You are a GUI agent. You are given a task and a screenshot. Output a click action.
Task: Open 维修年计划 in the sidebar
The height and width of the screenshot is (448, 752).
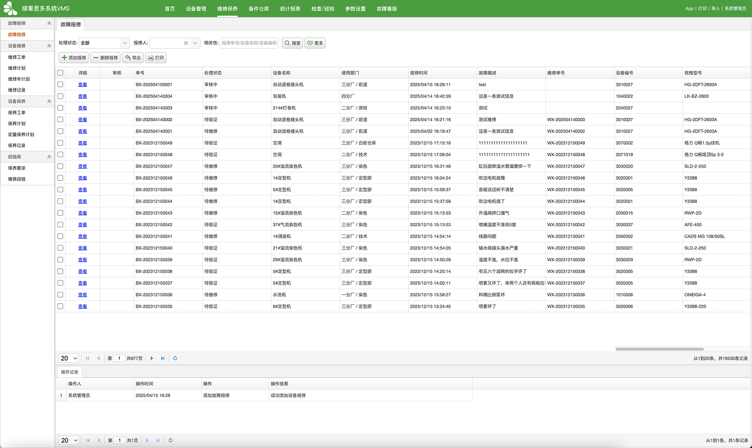coord(19,79)
